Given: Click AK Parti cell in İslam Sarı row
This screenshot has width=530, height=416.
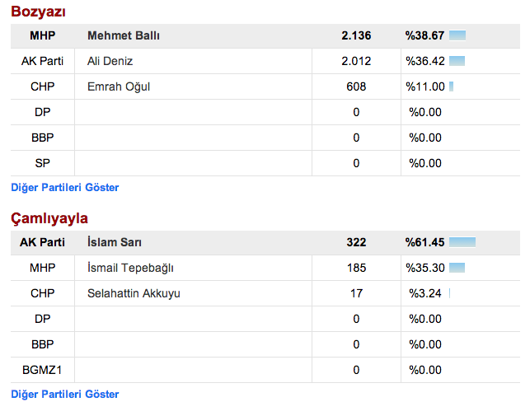Looking at the screenshot, I should [x=42, y=242].
